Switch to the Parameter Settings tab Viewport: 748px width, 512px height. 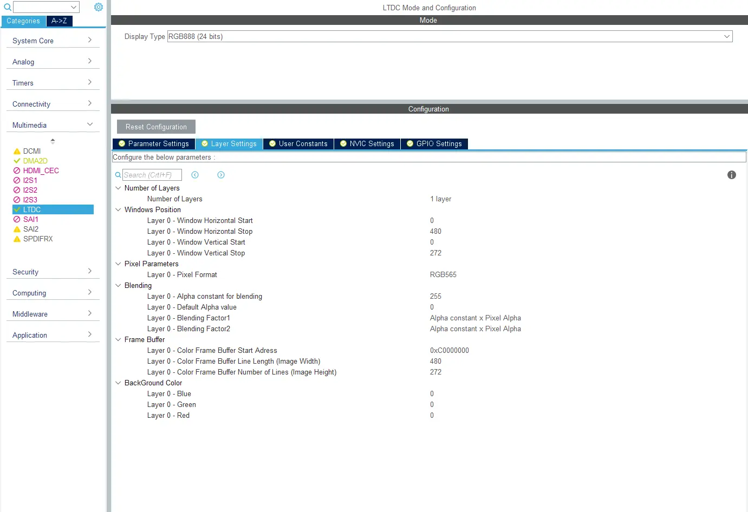pos(154,143)
